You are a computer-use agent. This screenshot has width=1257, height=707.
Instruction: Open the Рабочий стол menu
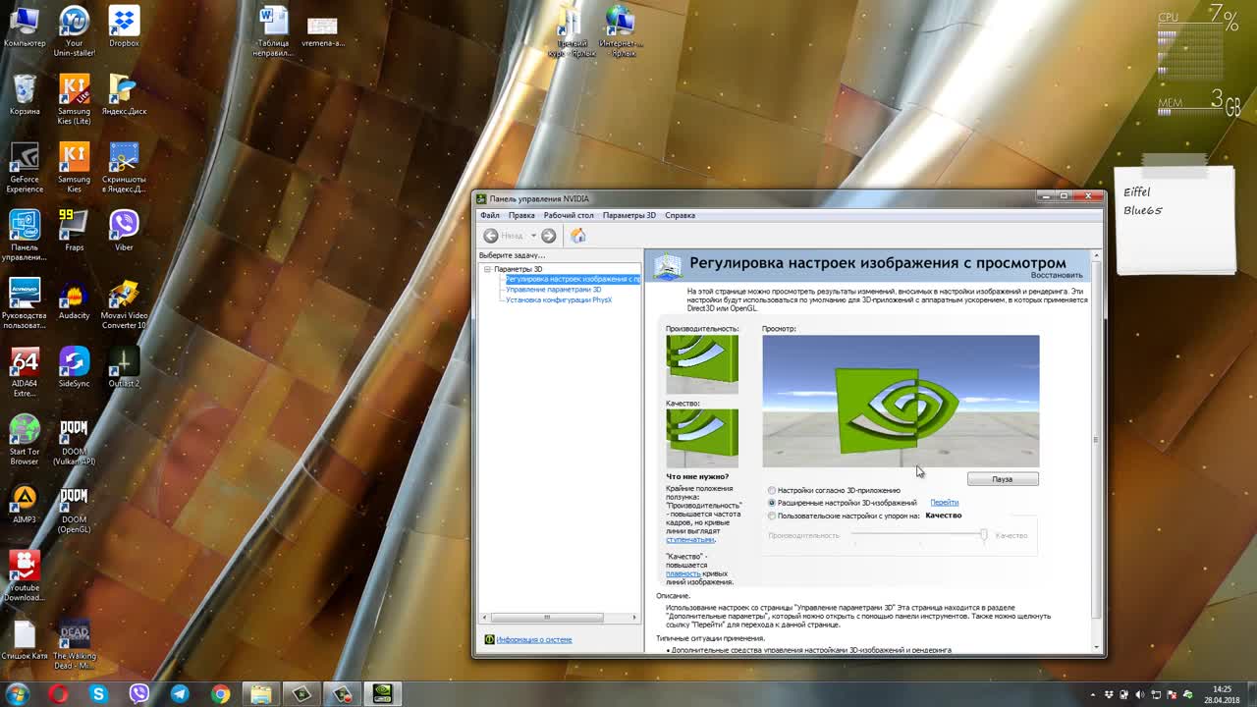point(569,215)
